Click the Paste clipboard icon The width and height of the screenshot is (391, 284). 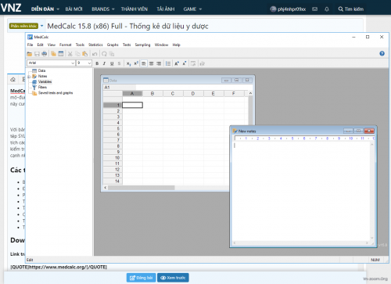pos(84,54)
